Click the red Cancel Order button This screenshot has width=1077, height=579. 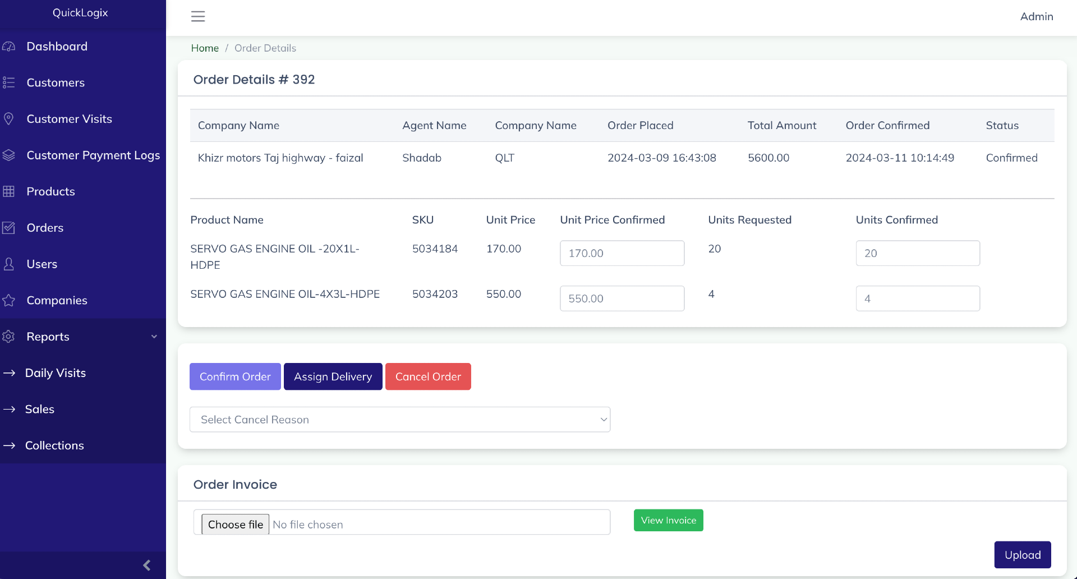428,376
